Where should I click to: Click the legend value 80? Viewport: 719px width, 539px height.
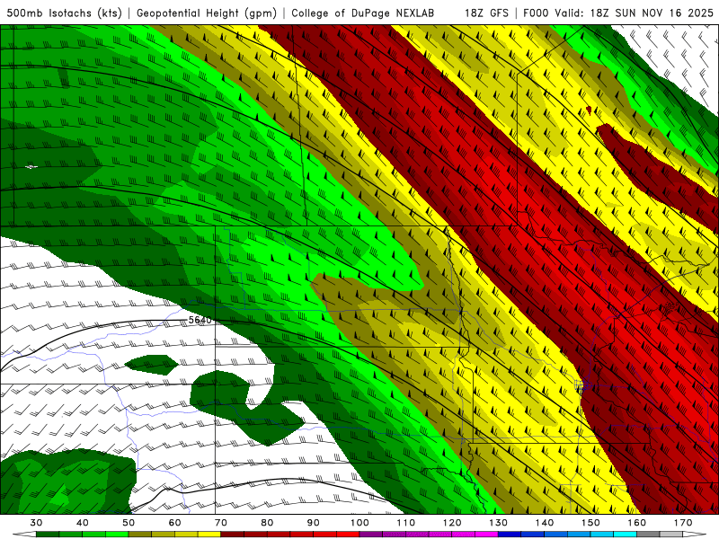(x=267, y=523)
